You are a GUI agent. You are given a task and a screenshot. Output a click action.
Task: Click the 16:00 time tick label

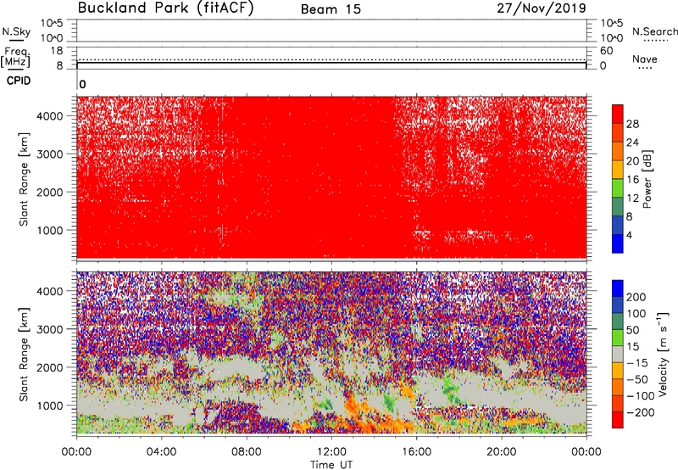pos(416,452)
